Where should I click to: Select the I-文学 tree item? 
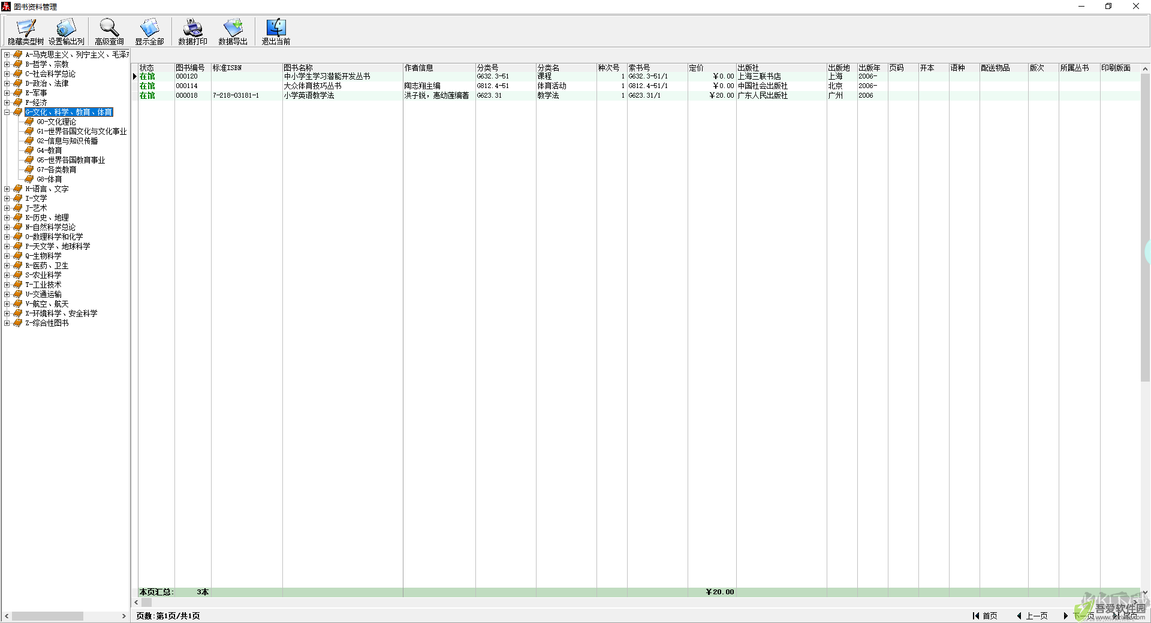(x=36, y=198)
